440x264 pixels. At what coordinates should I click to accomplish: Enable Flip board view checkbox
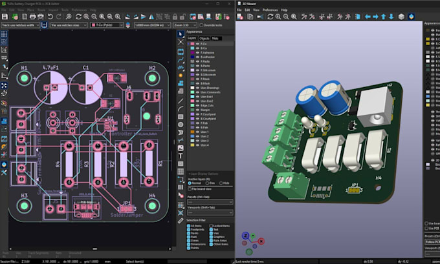pos(190,189)
